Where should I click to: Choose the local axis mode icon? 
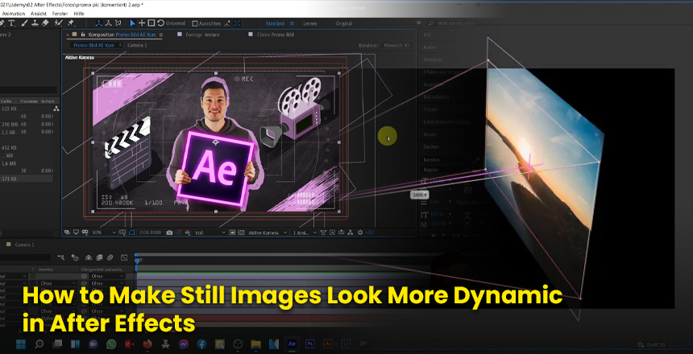point(99,23)
